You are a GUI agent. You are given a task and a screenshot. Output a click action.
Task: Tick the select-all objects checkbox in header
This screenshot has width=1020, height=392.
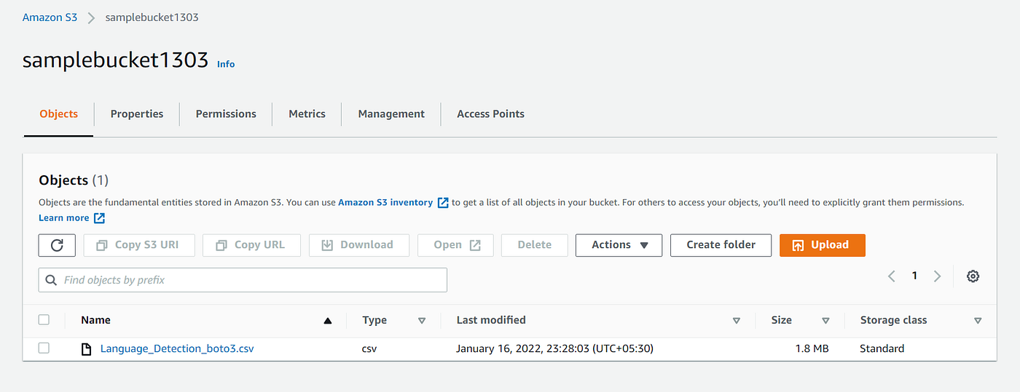(x=44, y=319)
